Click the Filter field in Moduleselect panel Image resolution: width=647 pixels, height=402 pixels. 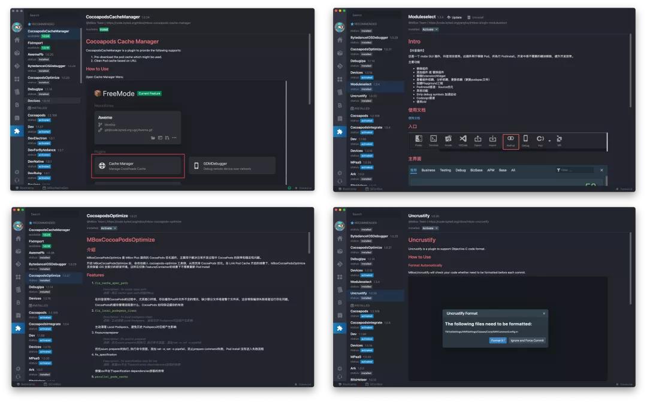[575, 170]
